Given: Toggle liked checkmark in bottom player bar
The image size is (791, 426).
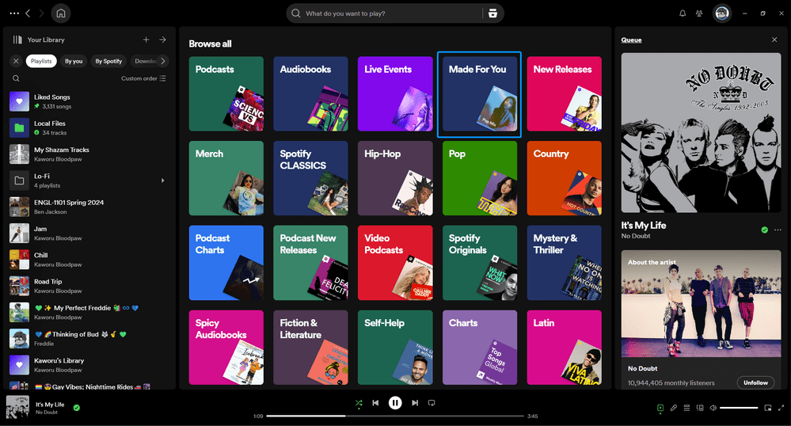Looking at the screenshot, I should (77, 408).
